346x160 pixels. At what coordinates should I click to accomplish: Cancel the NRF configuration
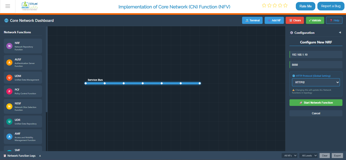point(316,113)
